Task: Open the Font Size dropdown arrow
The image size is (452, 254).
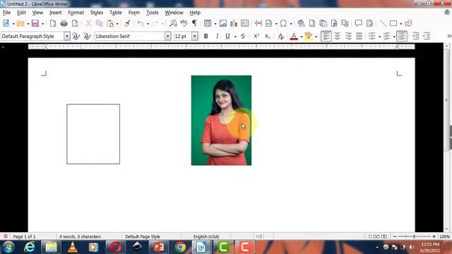Action: point(195,36)
